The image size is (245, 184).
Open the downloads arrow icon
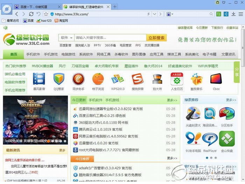coord(233,14)
